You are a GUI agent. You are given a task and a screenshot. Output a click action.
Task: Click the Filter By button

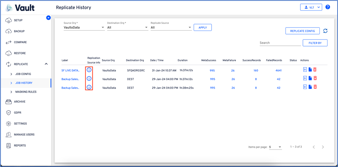(x=315, y=43)
